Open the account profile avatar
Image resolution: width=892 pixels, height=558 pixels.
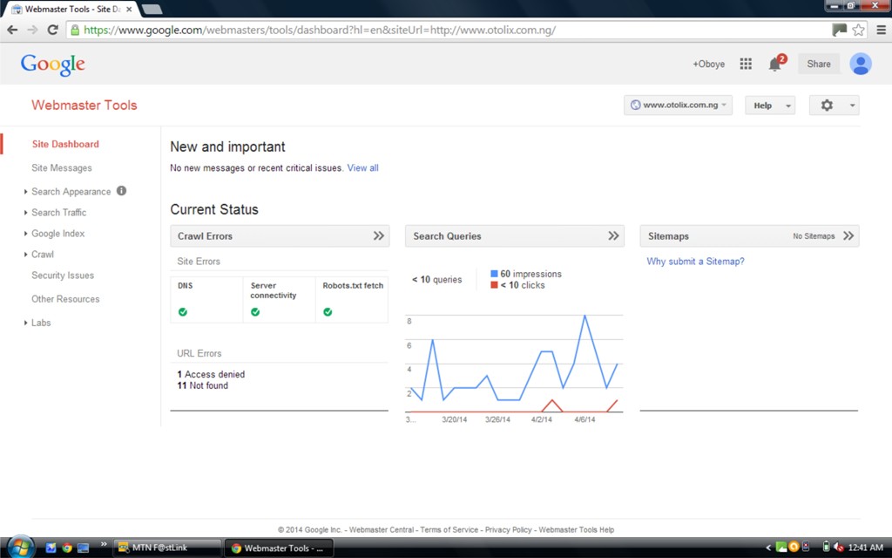point(861,64)
